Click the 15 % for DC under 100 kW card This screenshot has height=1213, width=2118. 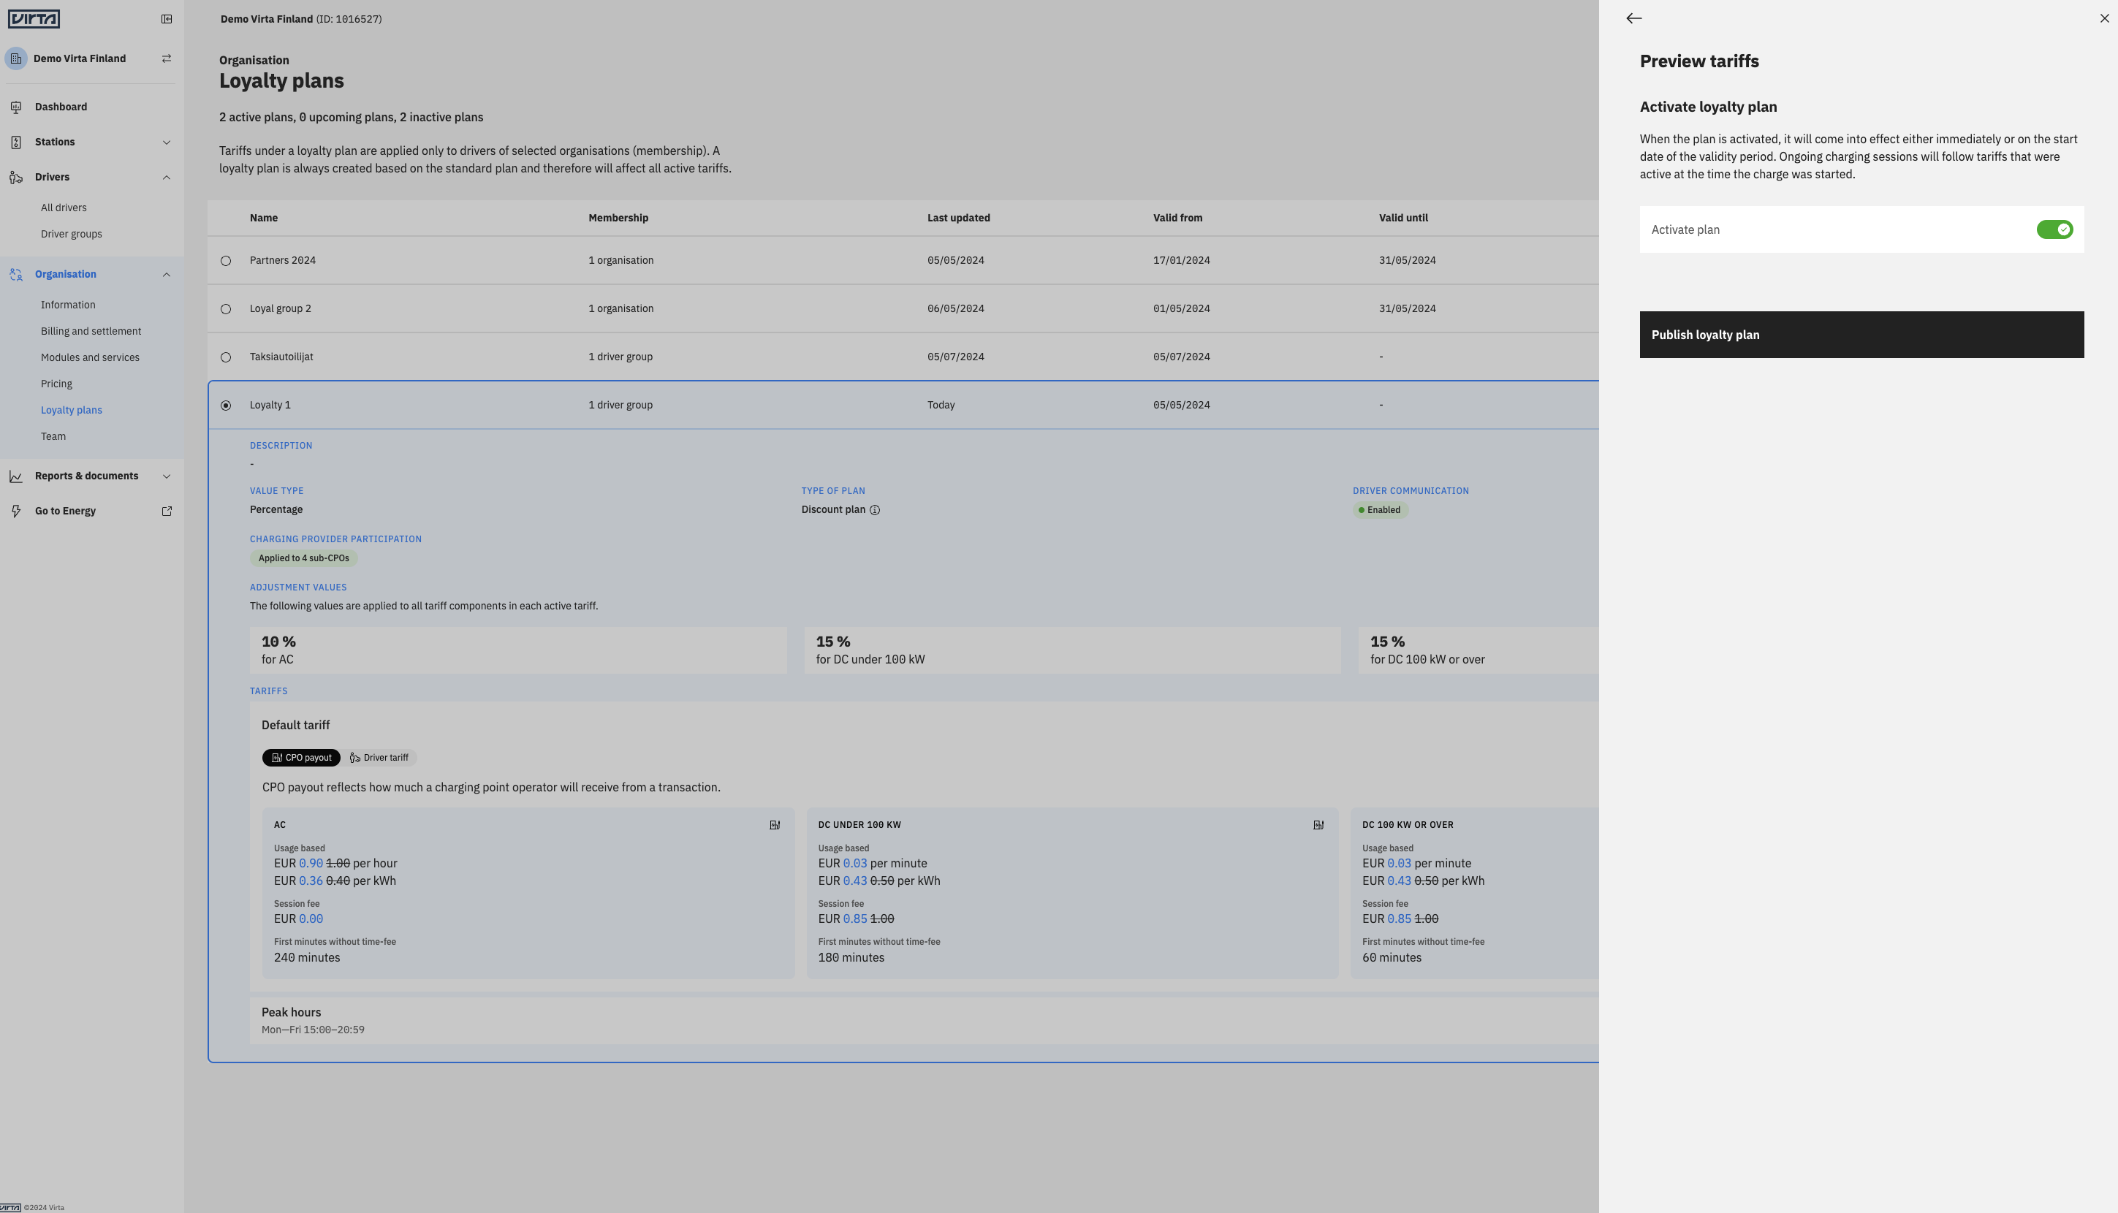click(1072, 650)
